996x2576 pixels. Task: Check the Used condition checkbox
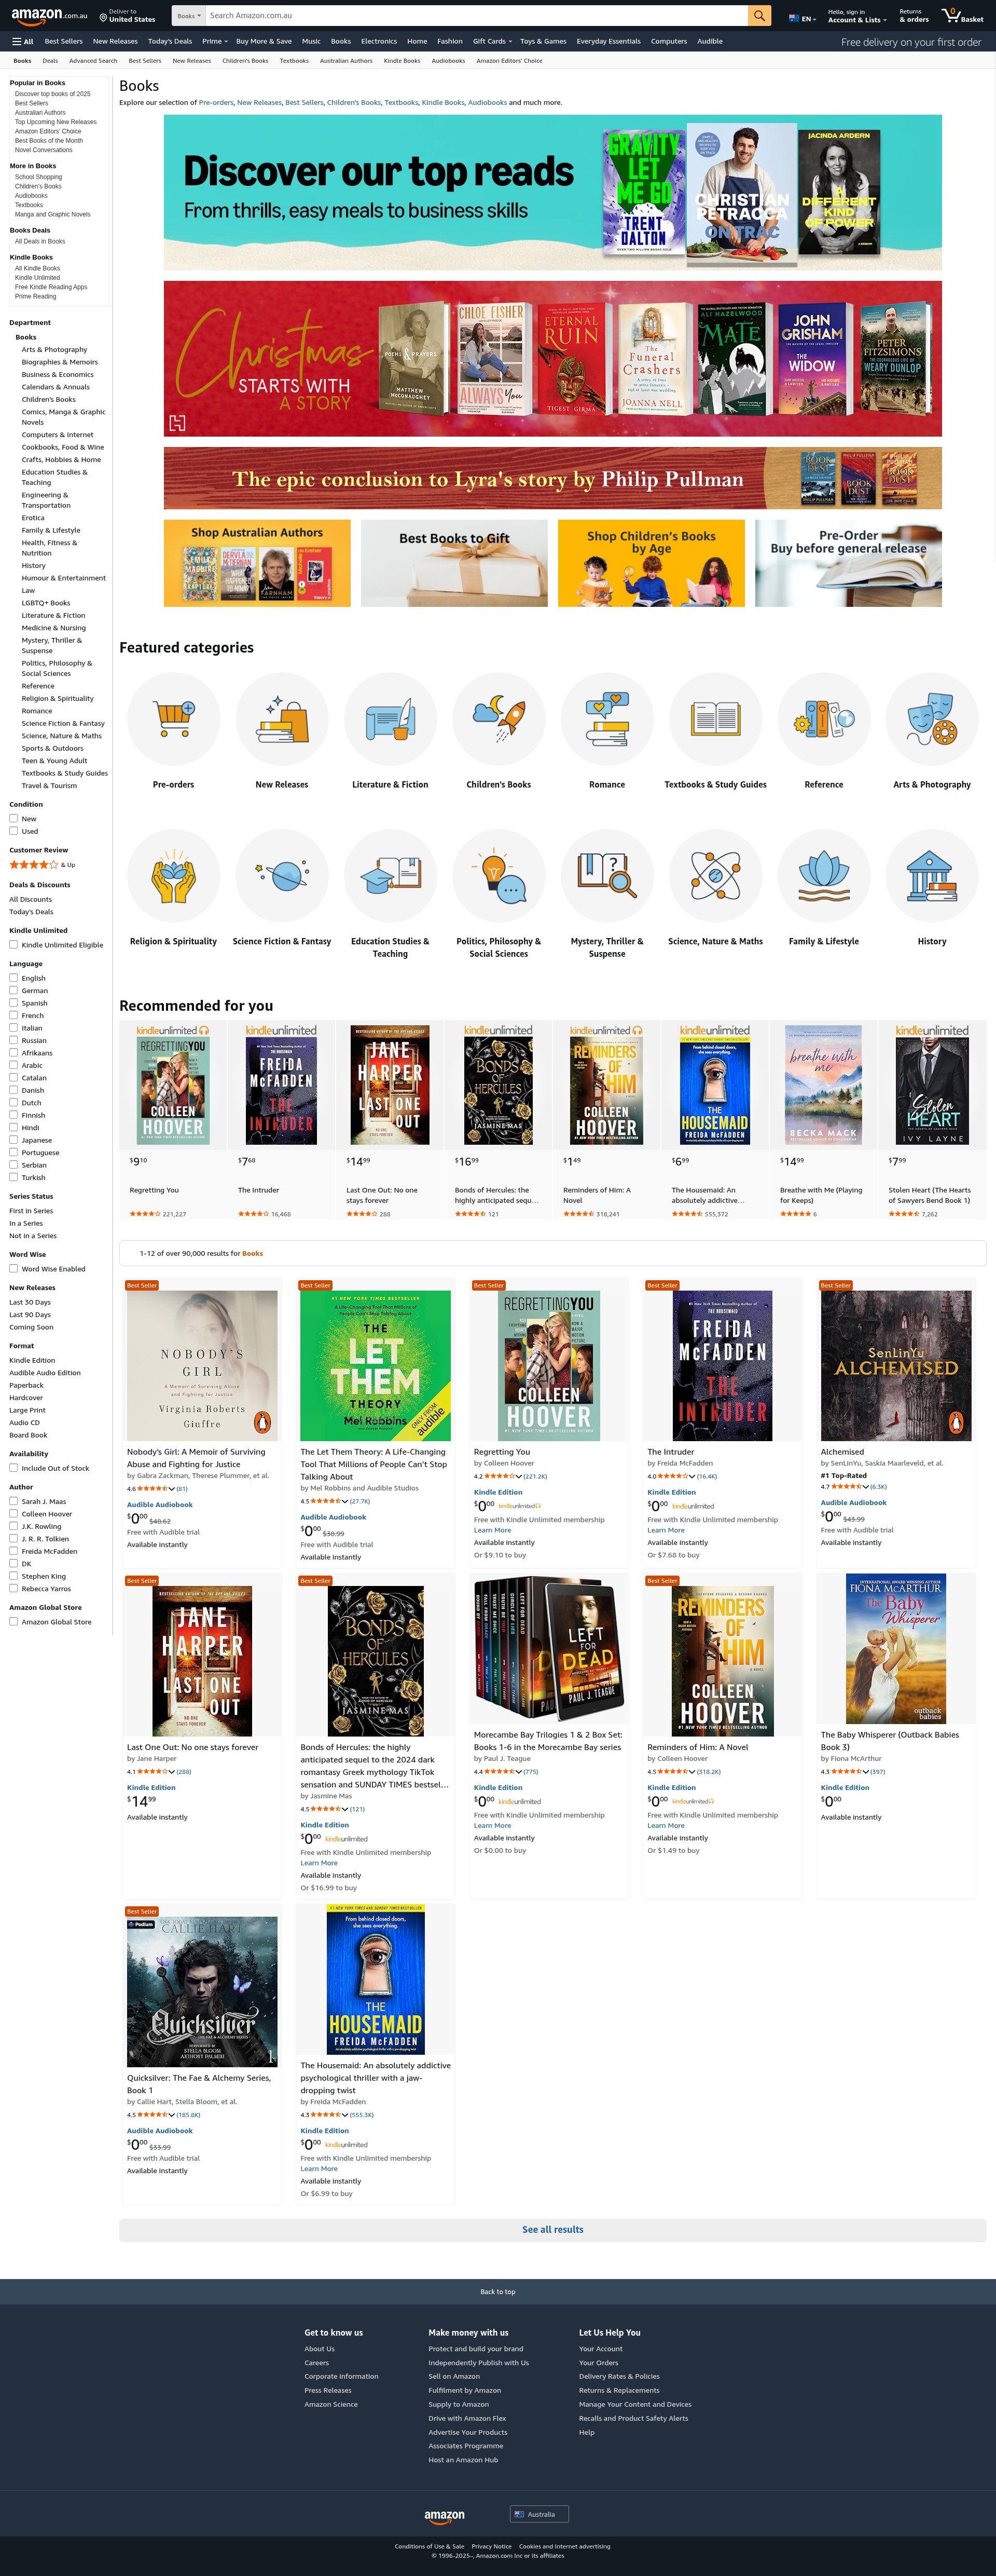14,831
